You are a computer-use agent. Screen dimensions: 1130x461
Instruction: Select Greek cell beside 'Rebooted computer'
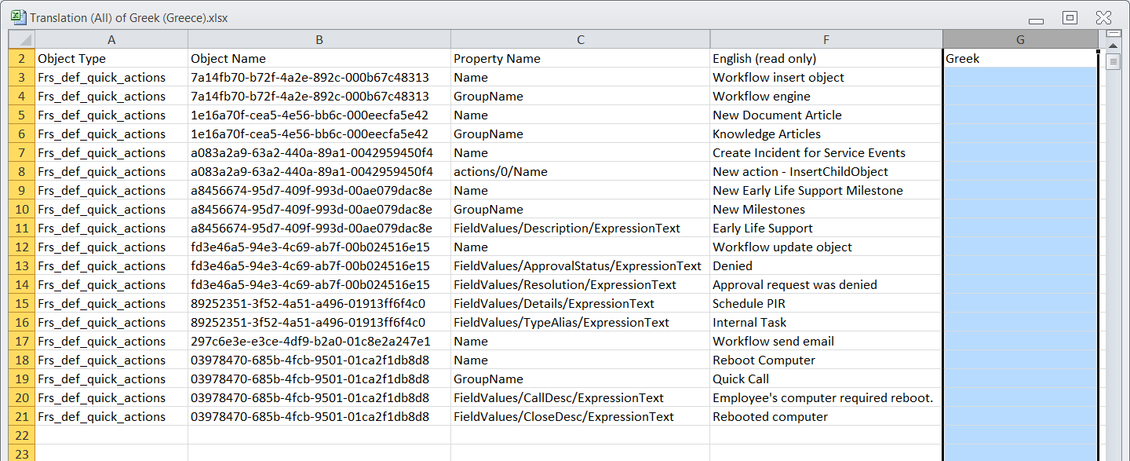point(1020,417)
